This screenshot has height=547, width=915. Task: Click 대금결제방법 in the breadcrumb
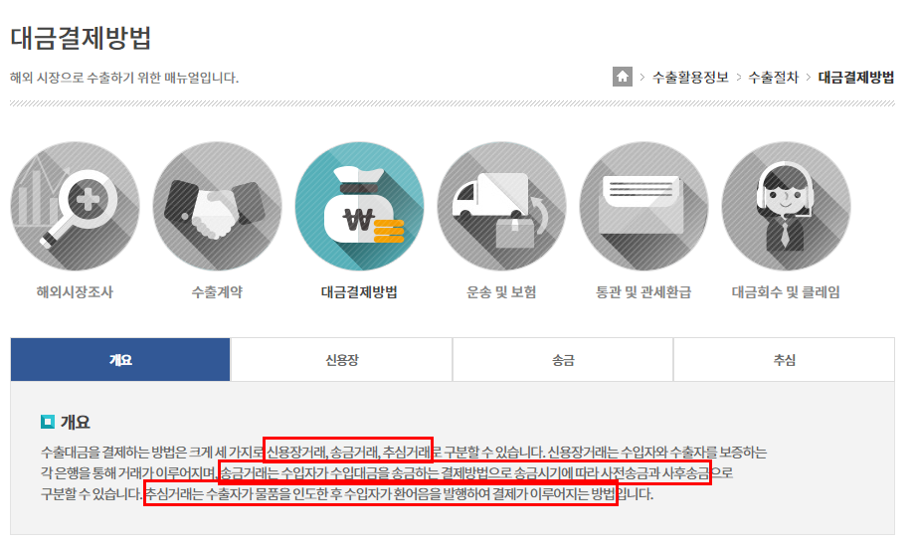pyautogui.click(x=855, y=77)
